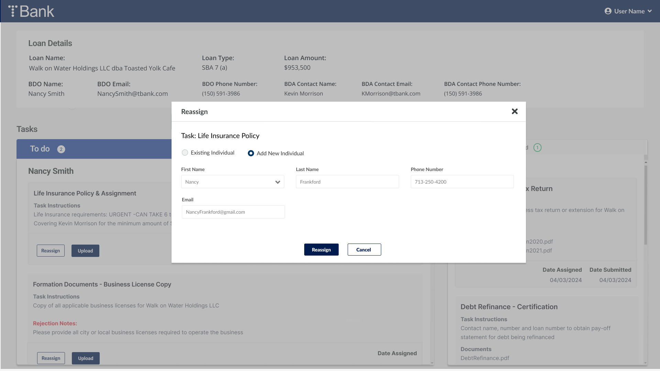Click the To do count badge
The height and width of the screenshot is (371, 660).
coord(61,149)
